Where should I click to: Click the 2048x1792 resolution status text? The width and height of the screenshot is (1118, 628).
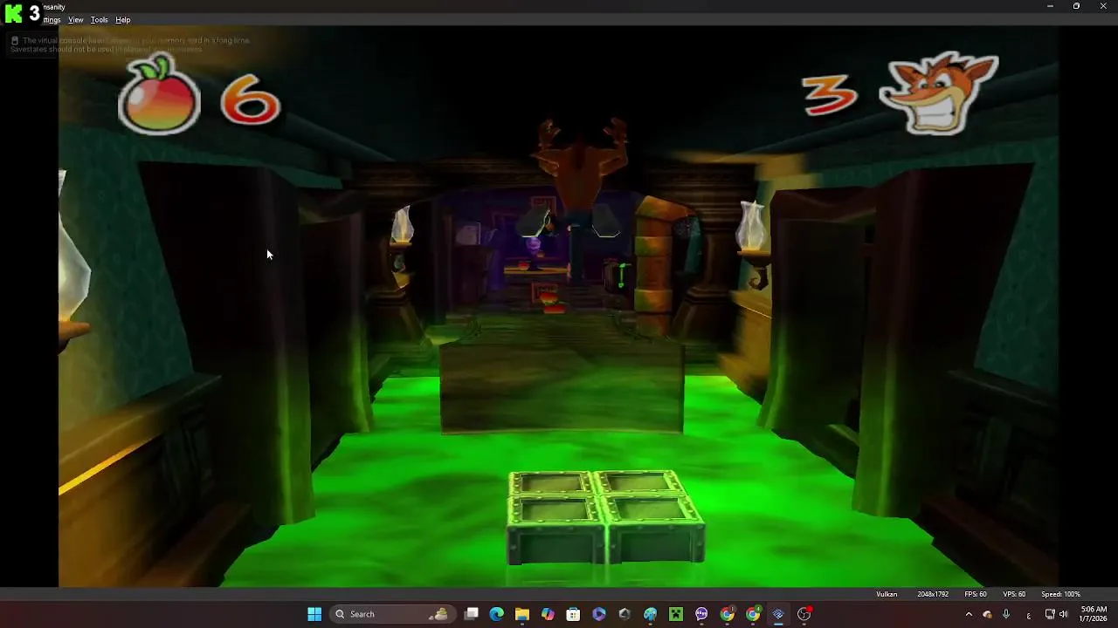[x=933, y=594]
